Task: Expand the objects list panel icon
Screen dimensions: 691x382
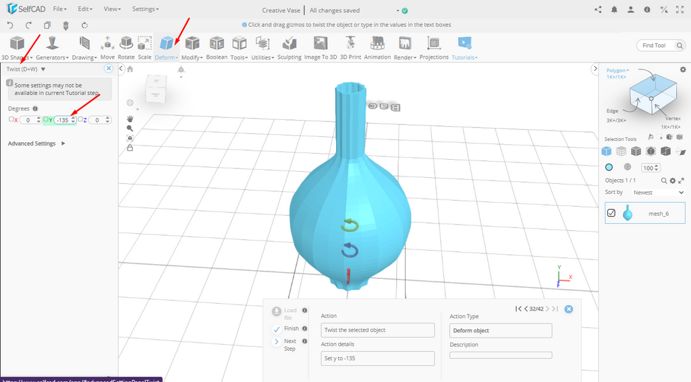Action: coord(681,181)
